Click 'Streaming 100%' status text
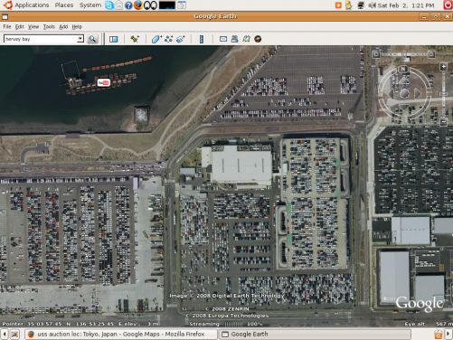This screenshot has width=453, height=340. pos(226,324)
